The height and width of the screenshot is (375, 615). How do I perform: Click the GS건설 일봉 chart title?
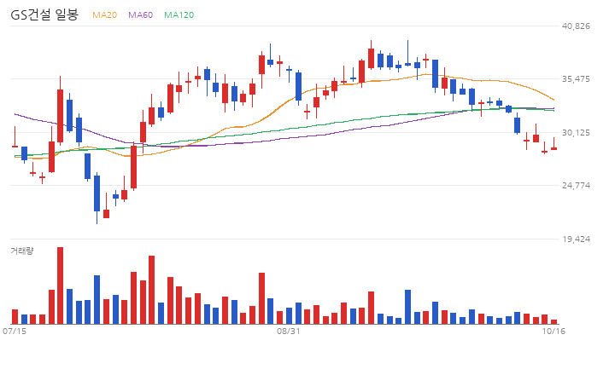coord(44,14)
